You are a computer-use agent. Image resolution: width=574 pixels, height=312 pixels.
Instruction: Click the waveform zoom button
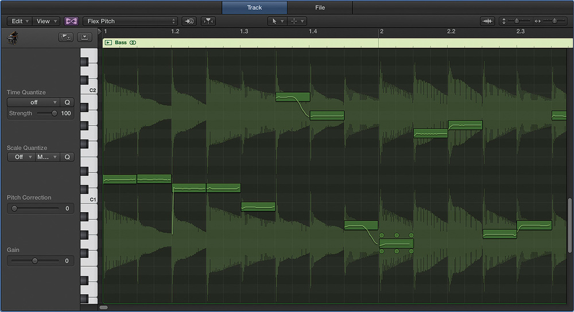point(487,21)
